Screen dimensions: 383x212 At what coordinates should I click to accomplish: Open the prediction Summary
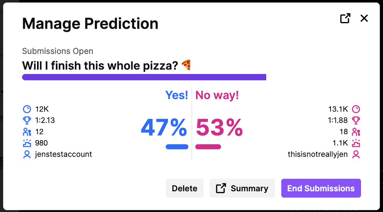pos(242,188)
